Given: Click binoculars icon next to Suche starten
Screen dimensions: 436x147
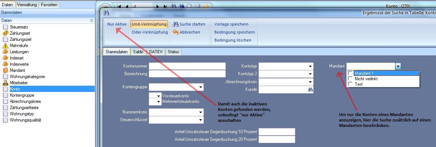Looking at the screenshot, I should [176, 24].
